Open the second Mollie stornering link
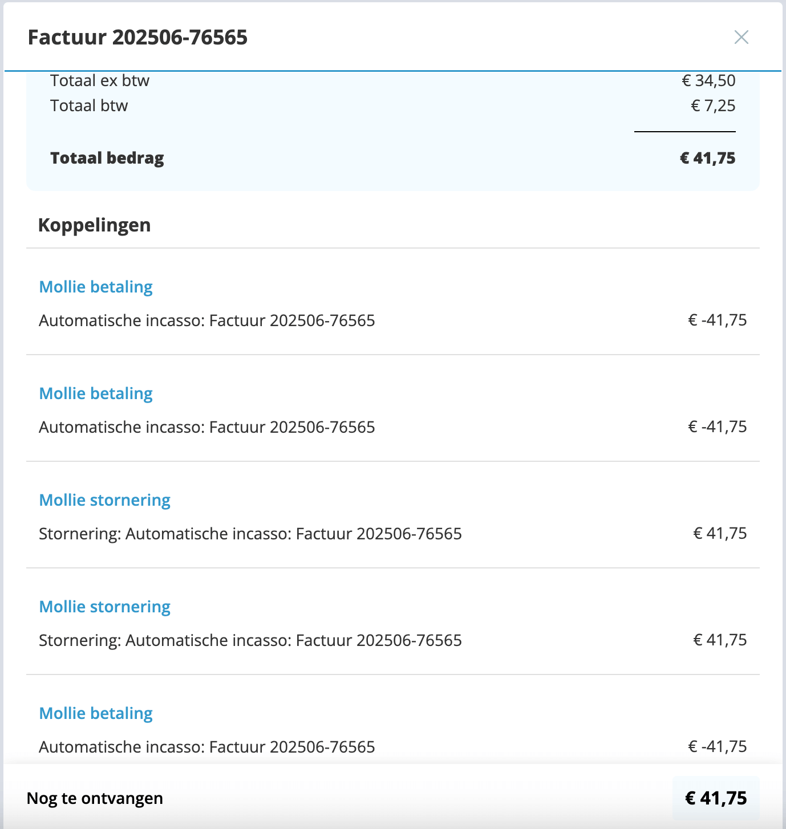 click(x=105, y=607)
